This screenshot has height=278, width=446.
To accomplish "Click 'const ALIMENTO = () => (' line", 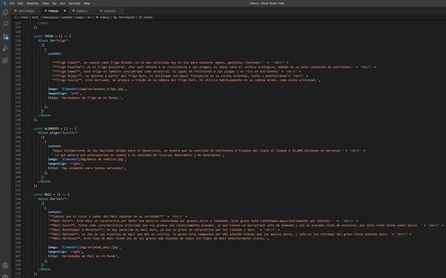I will (x=55, y=128).
